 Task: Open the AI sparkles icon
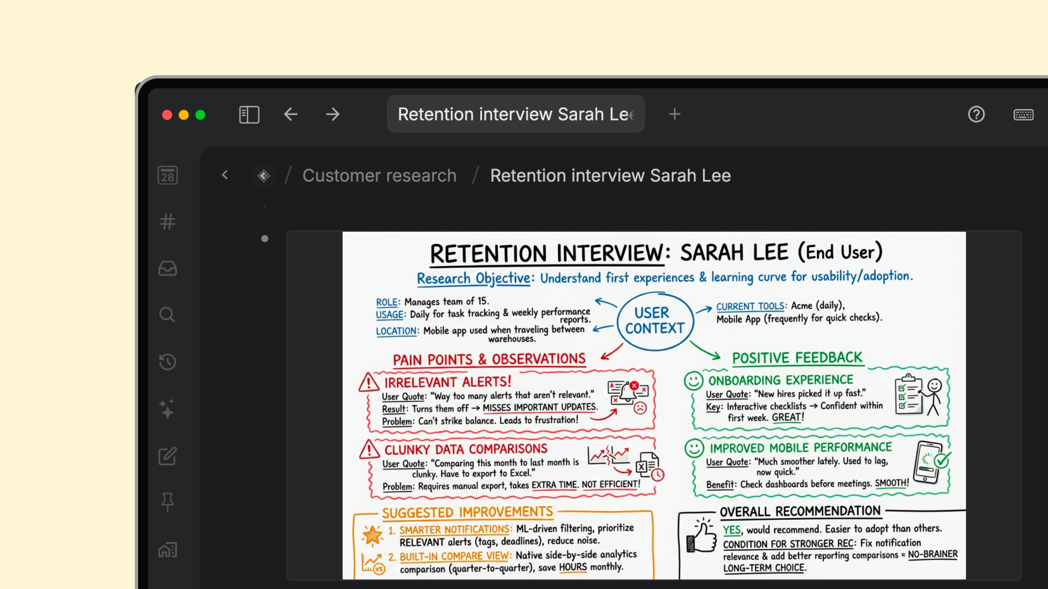pyautogui.click(x=167, y=408)
